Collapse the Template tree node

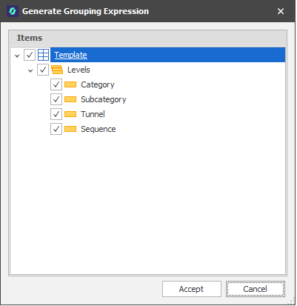17,56
